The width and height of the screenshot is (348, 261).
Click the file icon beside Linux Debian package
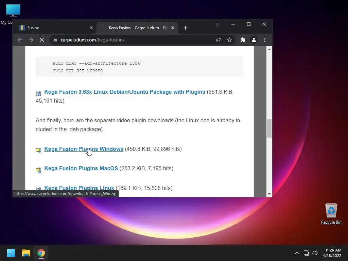point(39,93)
